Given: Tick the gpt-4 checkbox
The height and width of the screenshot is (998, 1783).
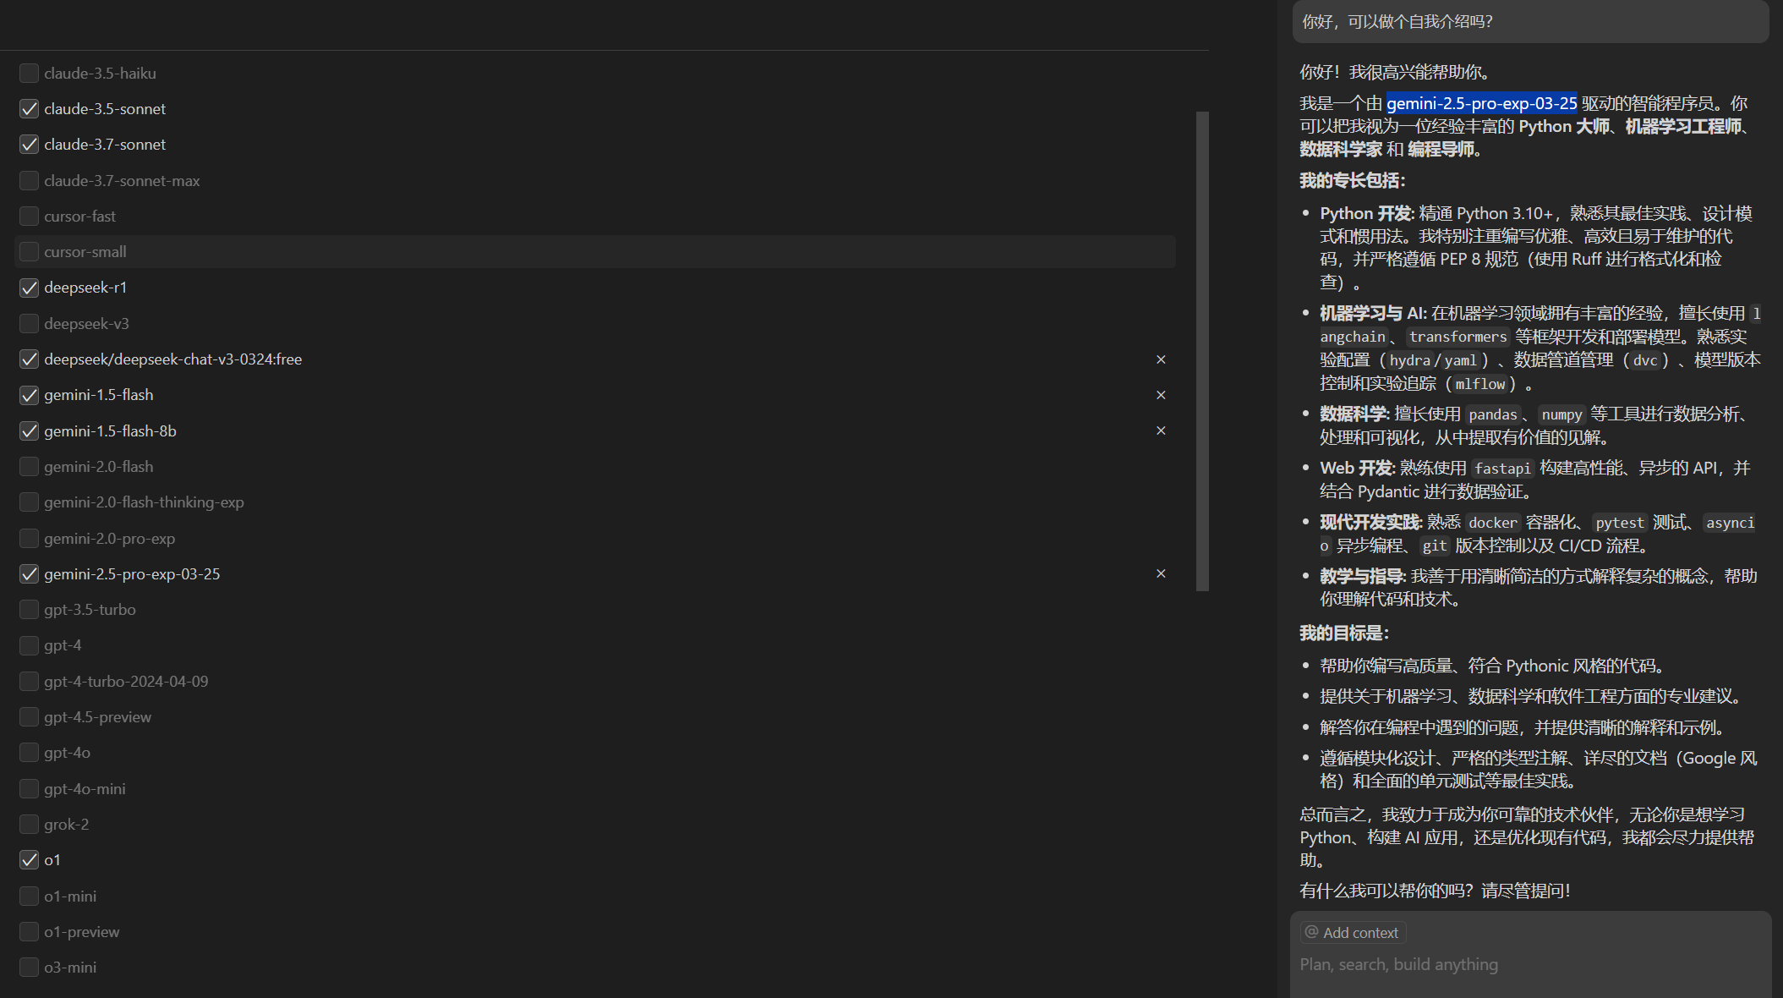Looking at the screenshot, I should click(x=29, y=645).
